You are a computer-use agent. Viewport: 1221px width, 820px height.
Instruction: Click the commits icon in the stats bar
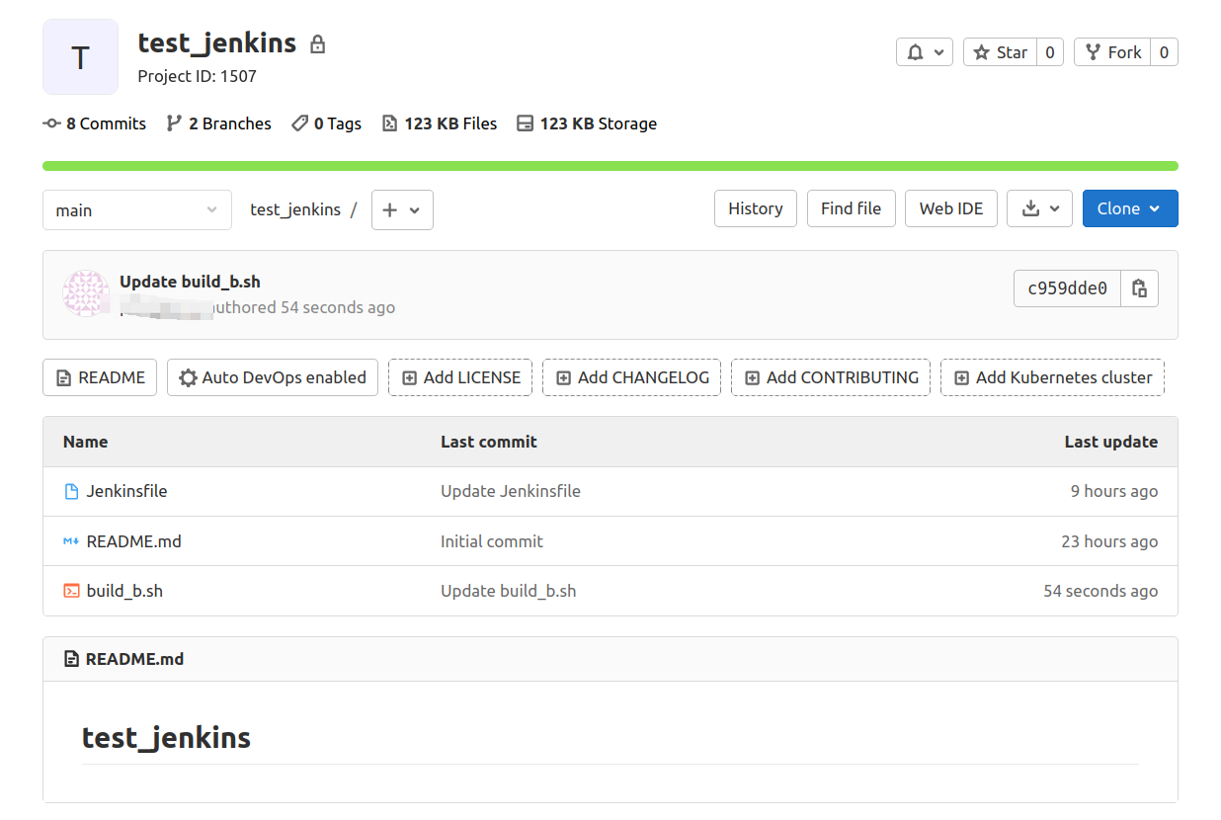click(x=50, y=123)
